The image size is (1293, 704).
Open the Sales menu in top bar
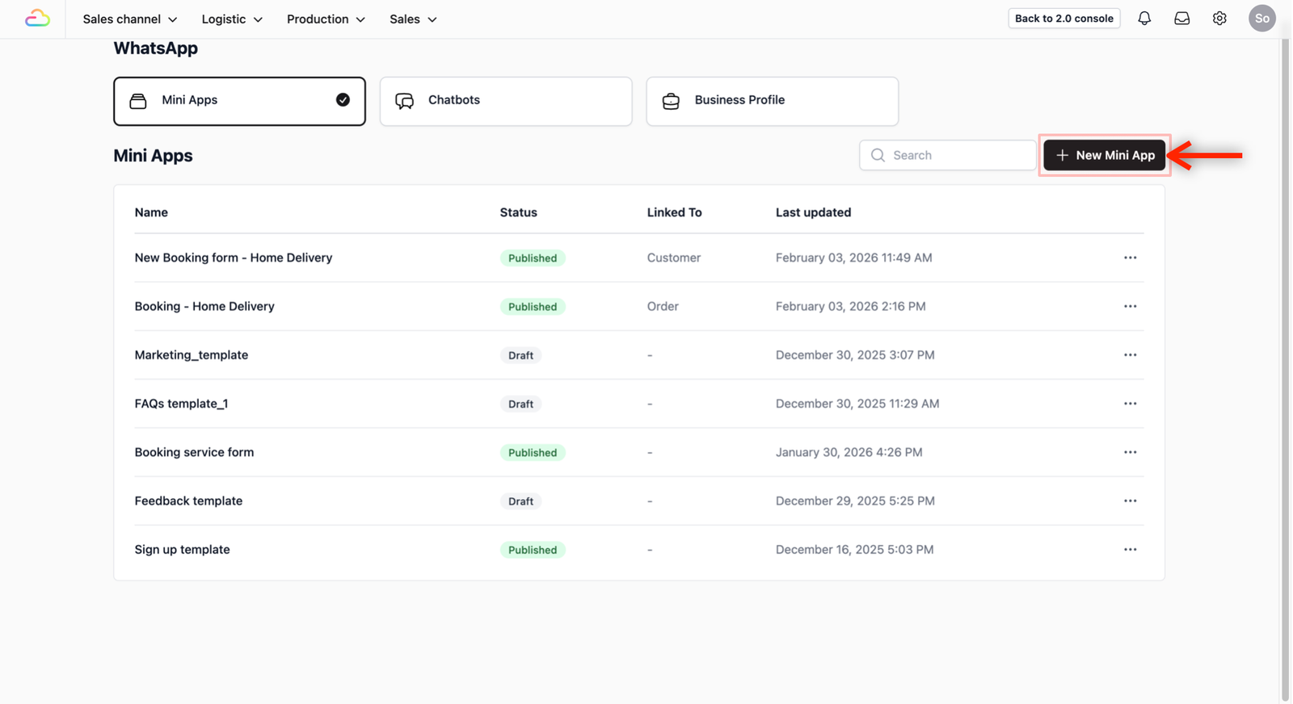point(413,19)
